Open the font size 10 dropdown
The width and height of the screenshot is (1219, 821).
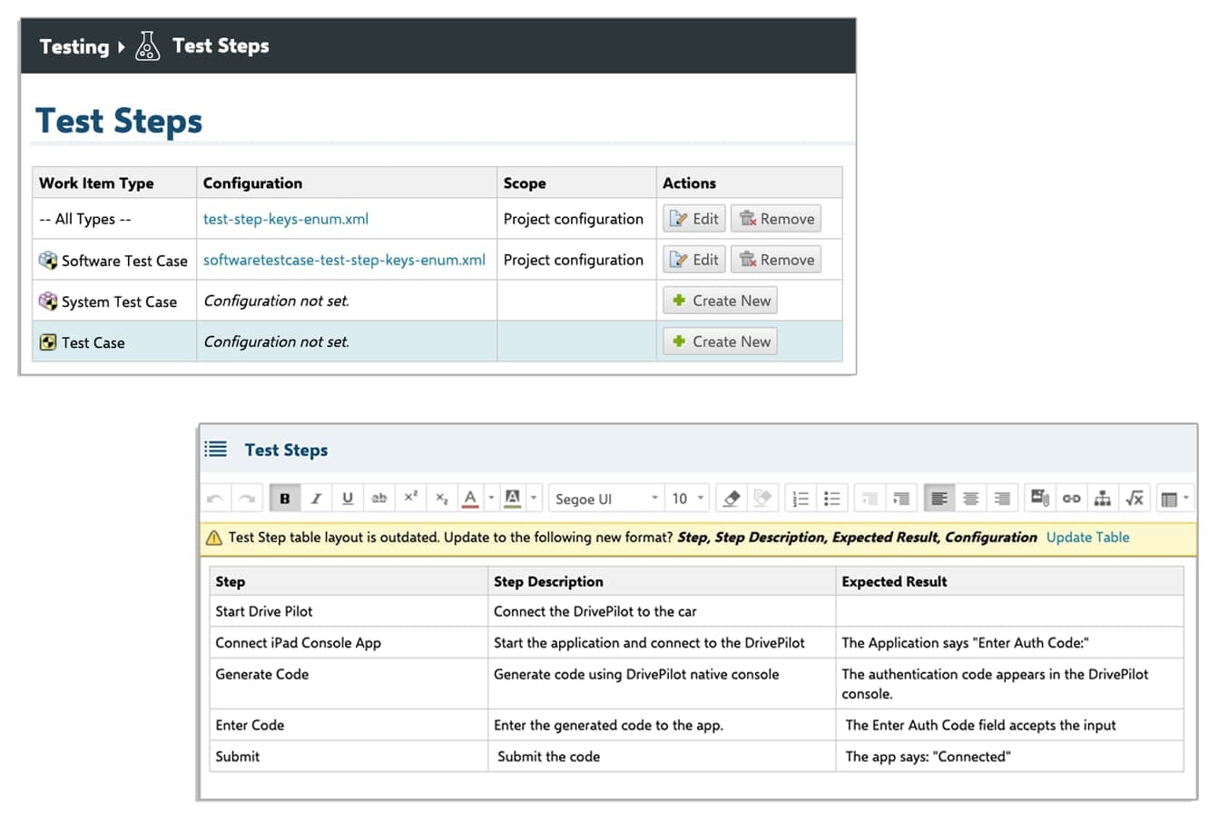[687, 499]
